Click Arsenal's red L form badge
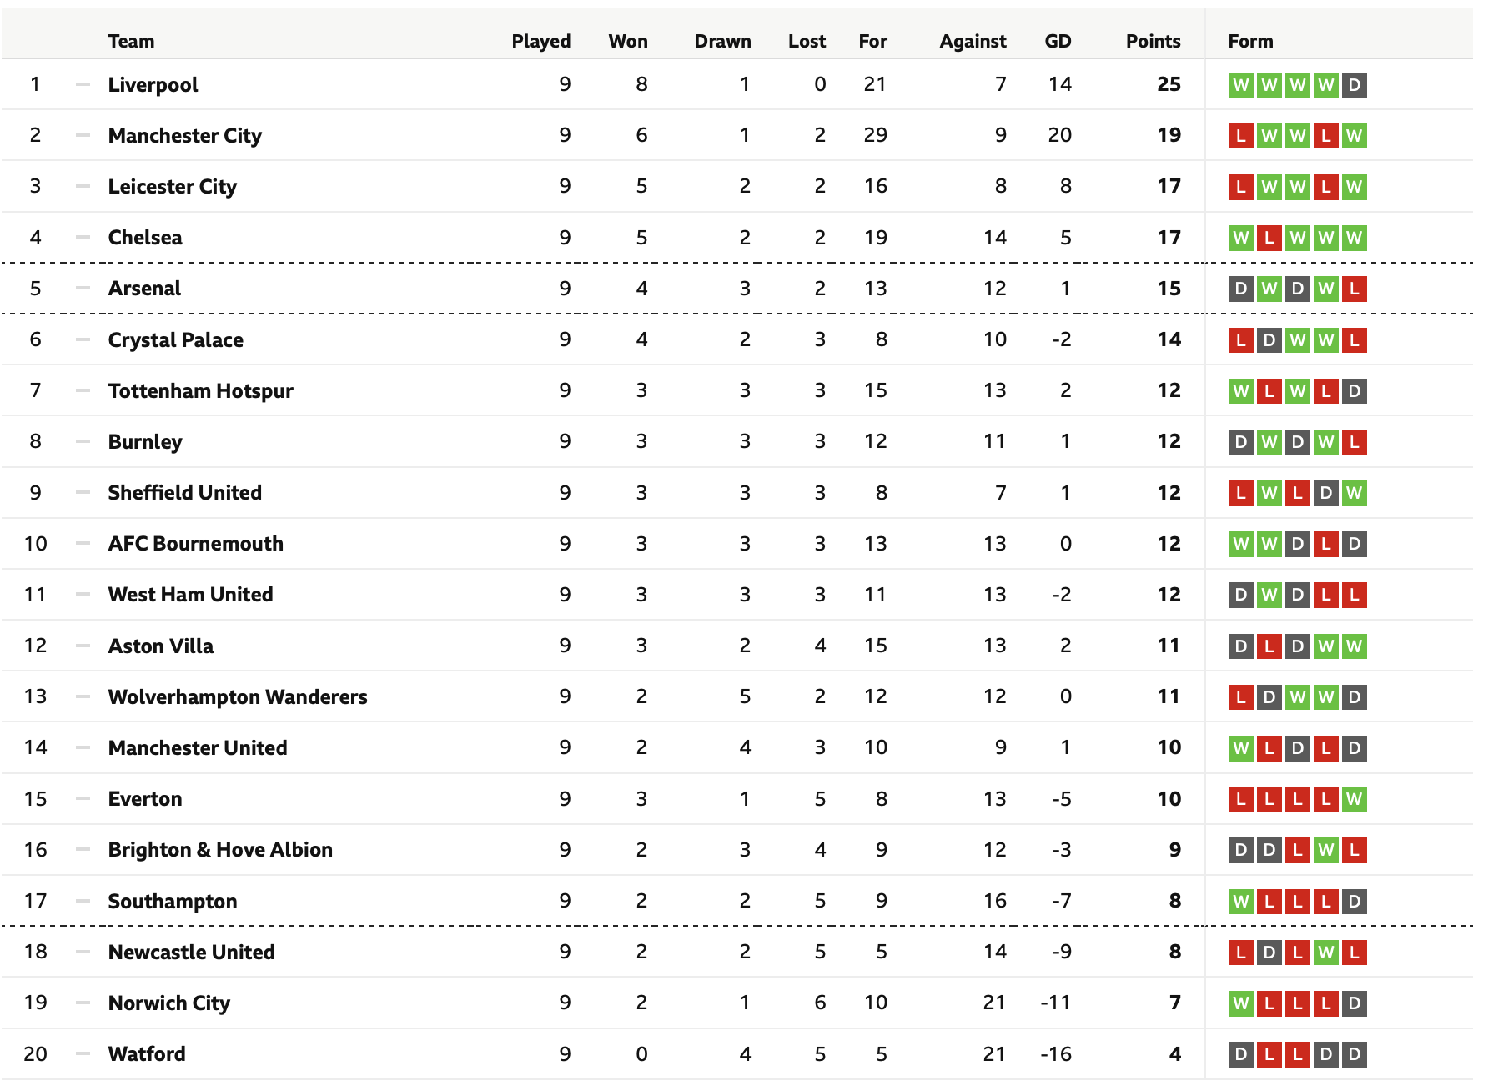The height and width of the screenshot is (1081, 1488). tap(1355, 289)
